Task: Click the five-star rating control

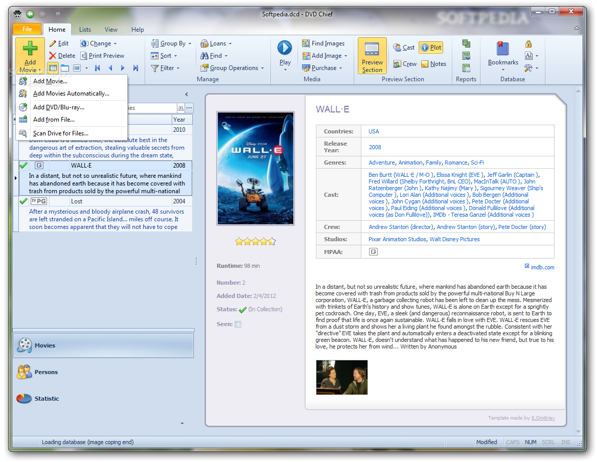Action: (256, 241)
